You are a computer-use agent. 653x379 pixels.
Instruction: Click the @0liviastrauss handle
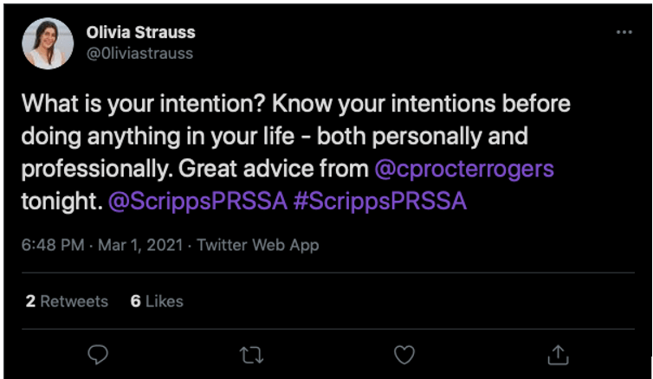coord(139,53)
